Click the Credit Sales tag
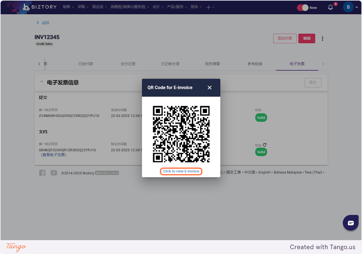This screenshot has width=362, height=254. [44, 44]
